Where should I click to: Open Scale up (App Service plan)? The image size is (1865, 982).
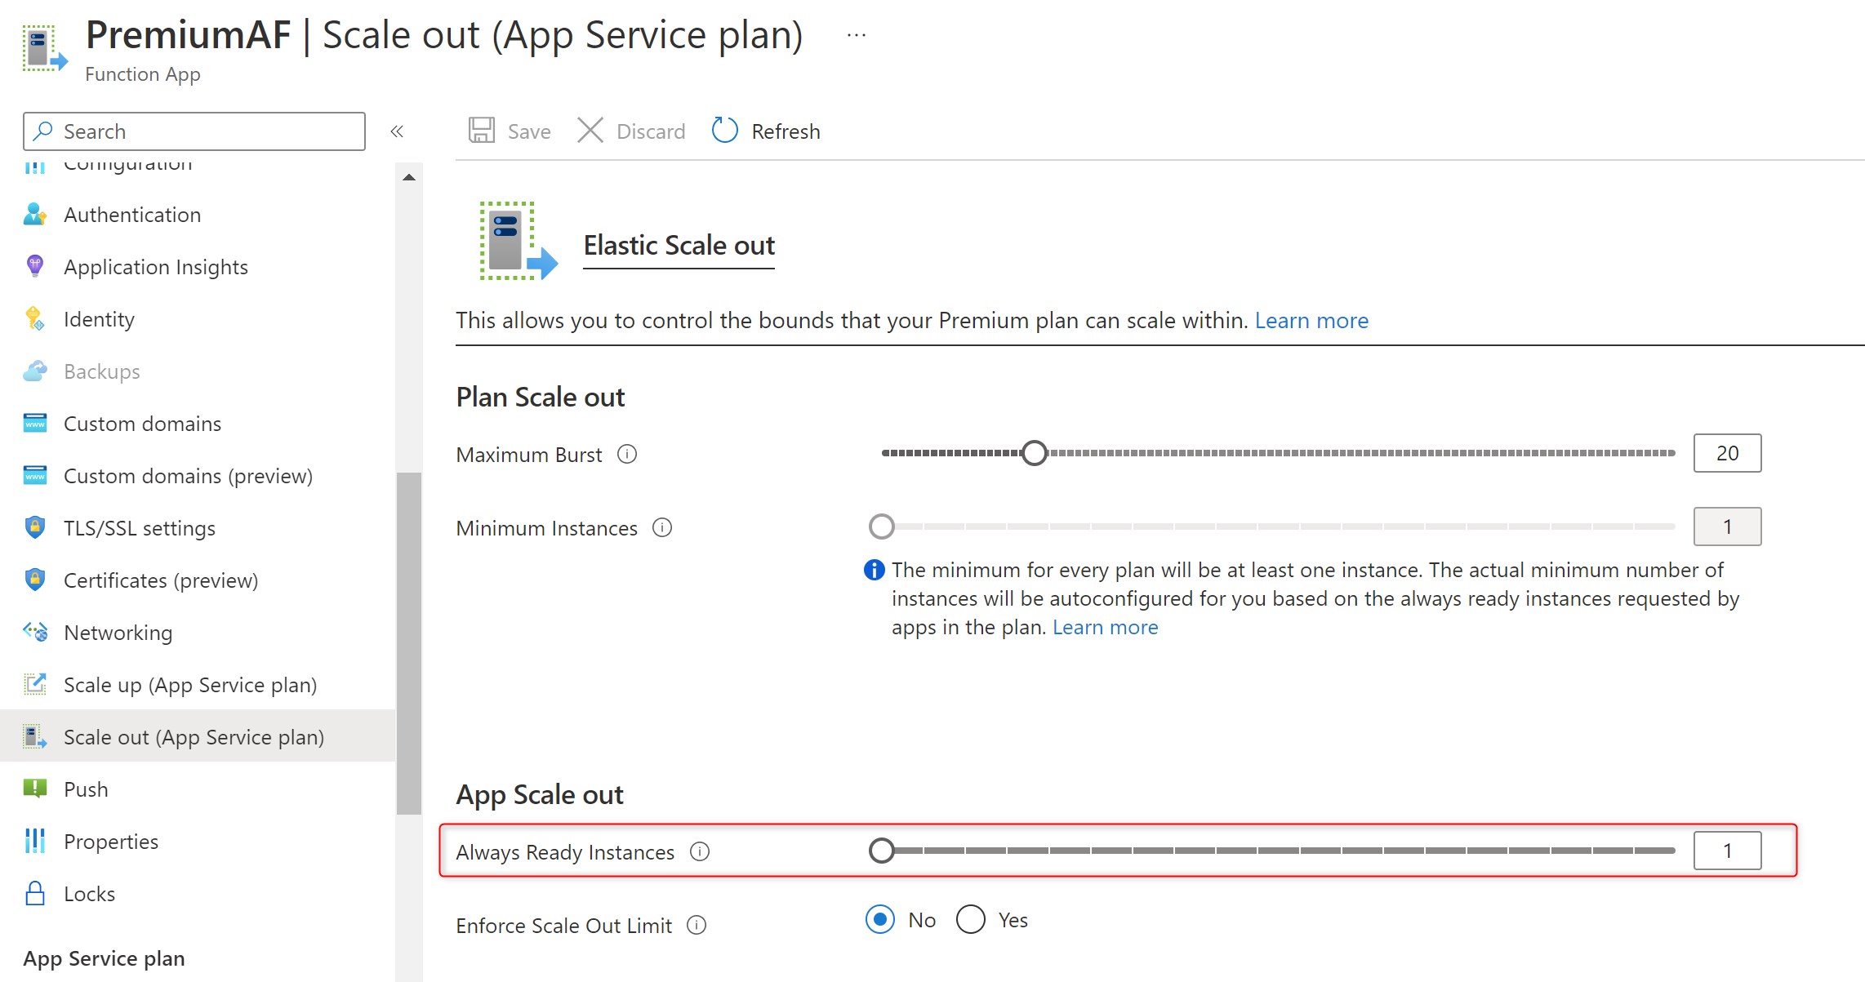point(189,685)
